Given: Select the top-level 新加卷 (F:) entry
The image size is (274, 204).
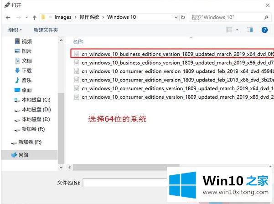Looking at the screenshot, I should pyautogui.click(x=26, y=142).
